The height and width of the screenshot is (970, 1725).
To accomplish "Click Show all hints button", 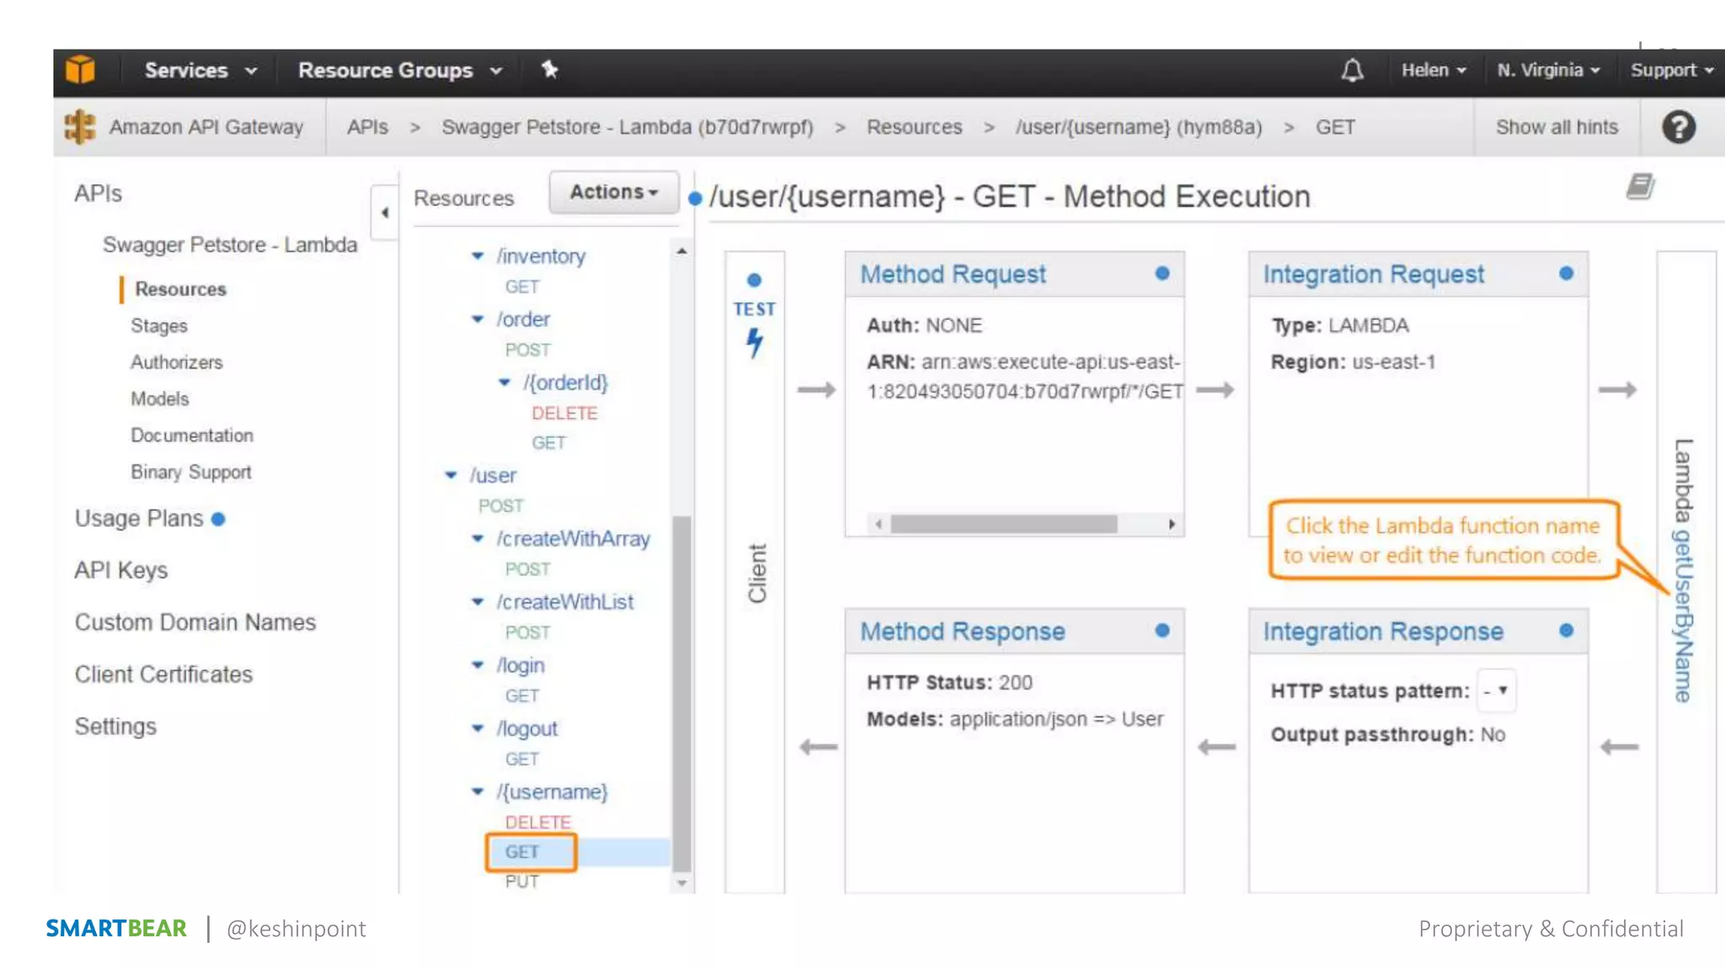I will coord(1557,127).
